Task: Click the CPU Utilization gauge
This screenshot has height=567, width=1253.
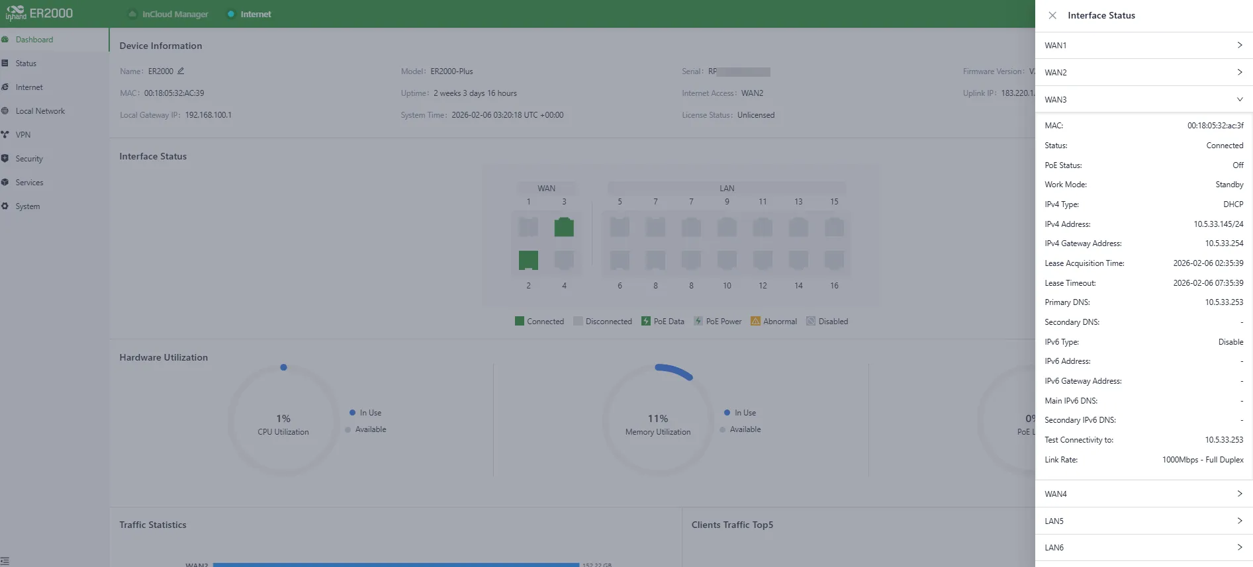Action: [283, 420]
